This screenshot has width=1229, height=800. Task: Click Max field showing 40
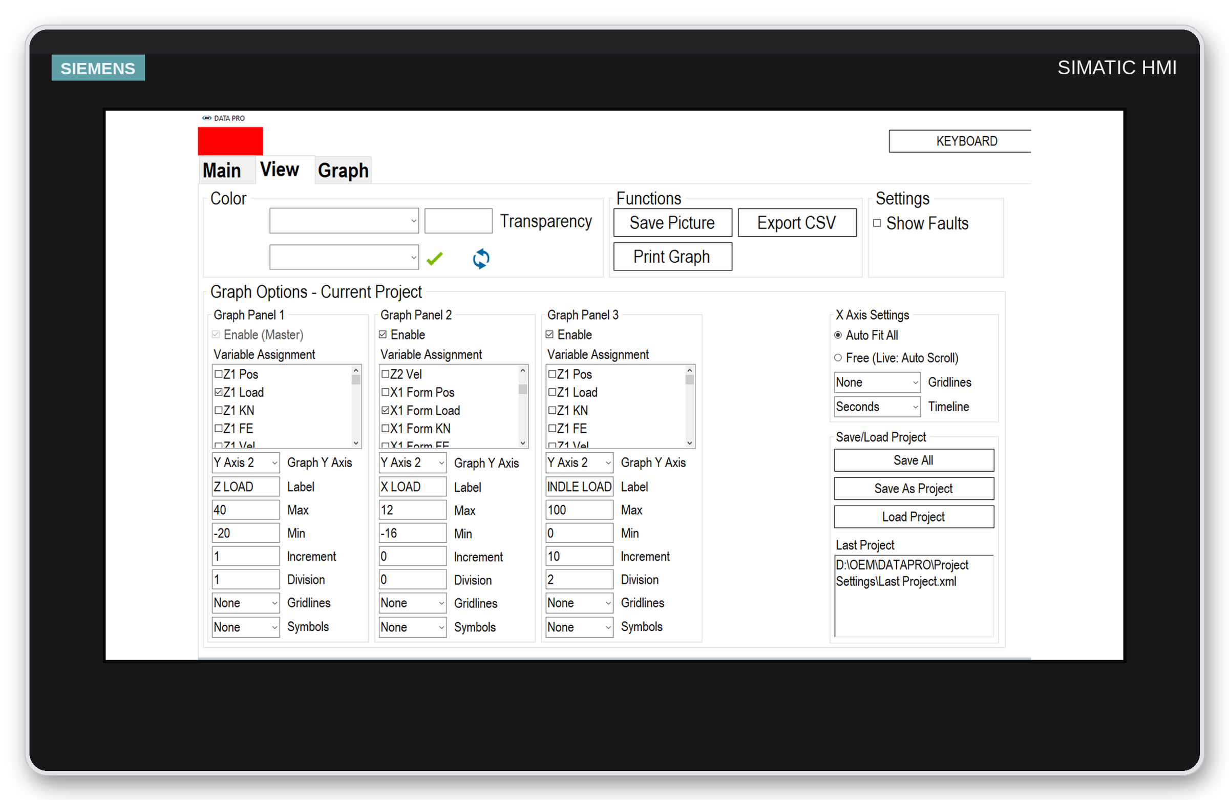[246, 510]
